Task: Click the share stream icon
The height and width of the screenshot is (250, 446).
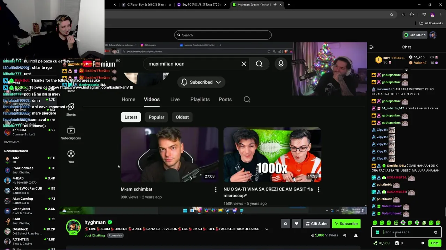Action: click(x=345, y=235)
